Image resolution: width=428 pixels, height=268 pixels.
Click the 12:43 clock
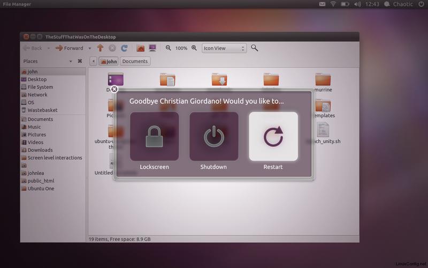pyautogui.click(x=372, y=4)
